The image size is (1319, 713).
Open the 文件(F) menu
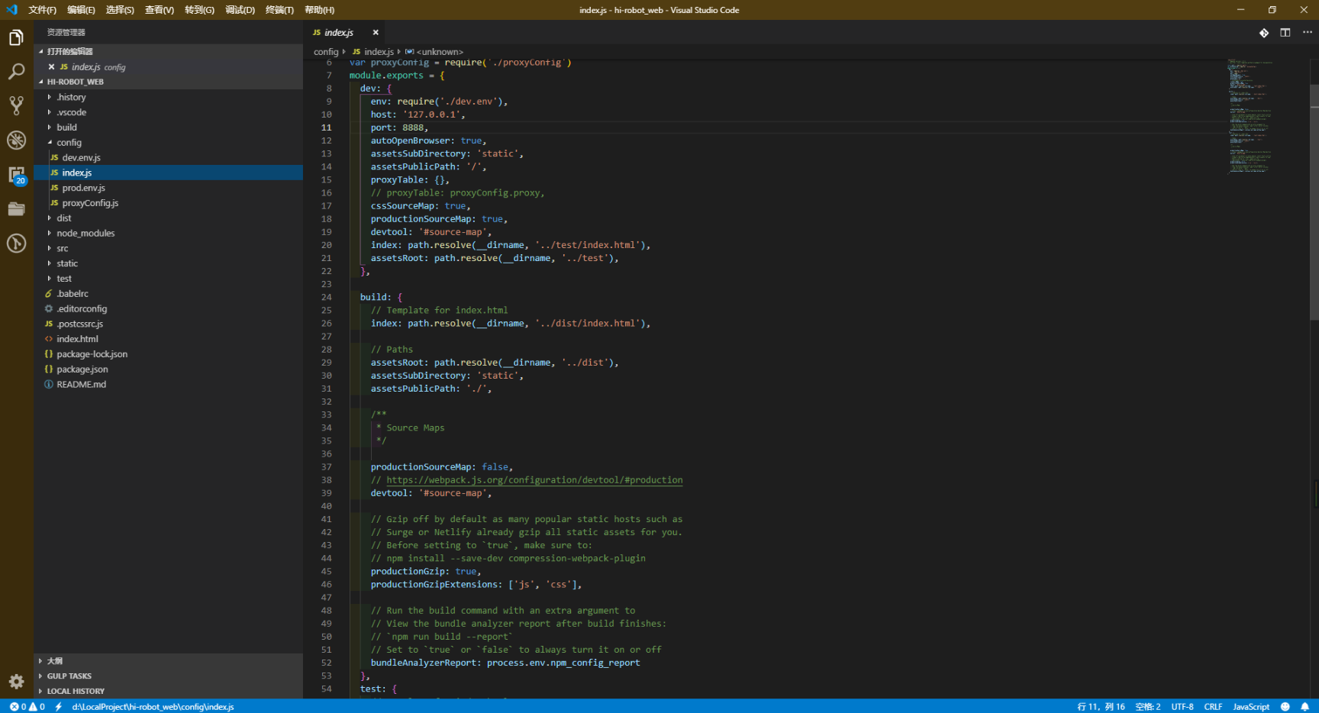click(43, 10)
